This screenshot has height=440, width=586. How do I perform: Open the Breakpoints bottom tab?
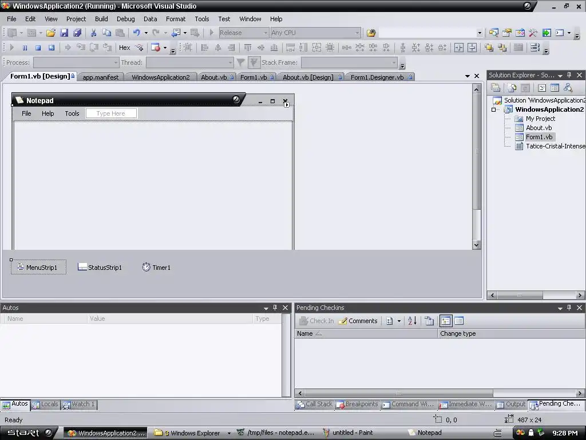point(357,404)
